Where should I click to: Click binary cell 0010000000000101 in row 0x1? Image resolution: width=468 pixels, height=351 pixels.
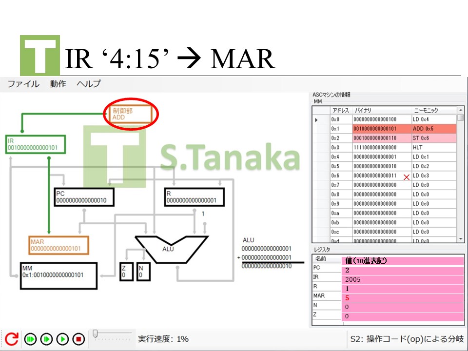382,129
